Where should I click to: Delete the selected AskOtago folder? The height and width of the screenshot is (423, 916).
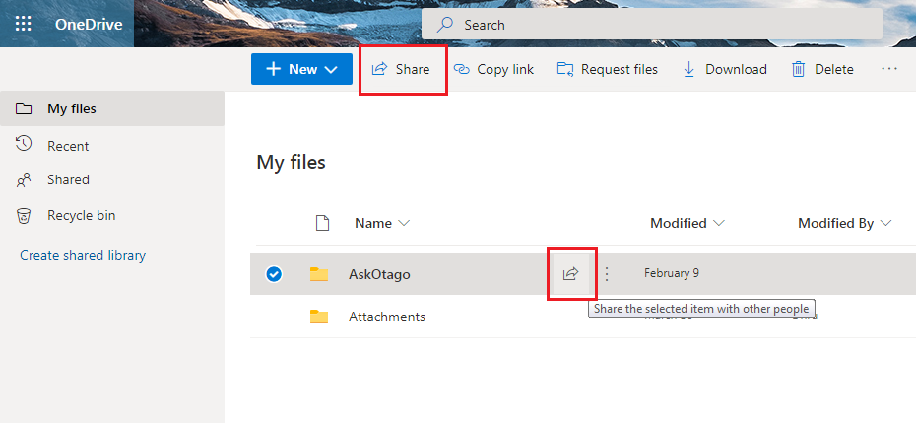coord(822,69)
